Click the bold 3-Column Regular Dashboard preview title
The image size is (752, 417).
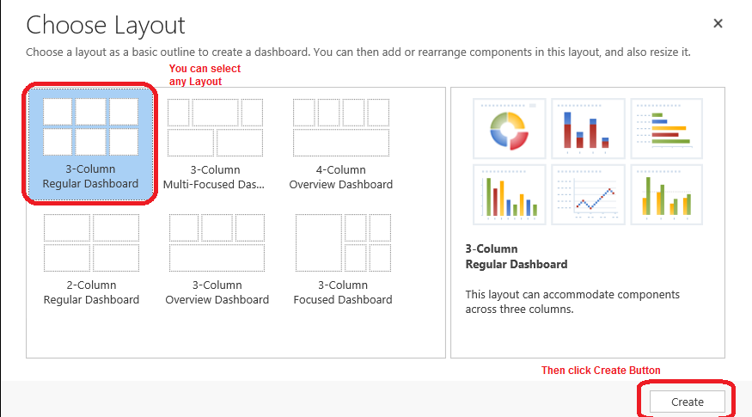[517, 257]
